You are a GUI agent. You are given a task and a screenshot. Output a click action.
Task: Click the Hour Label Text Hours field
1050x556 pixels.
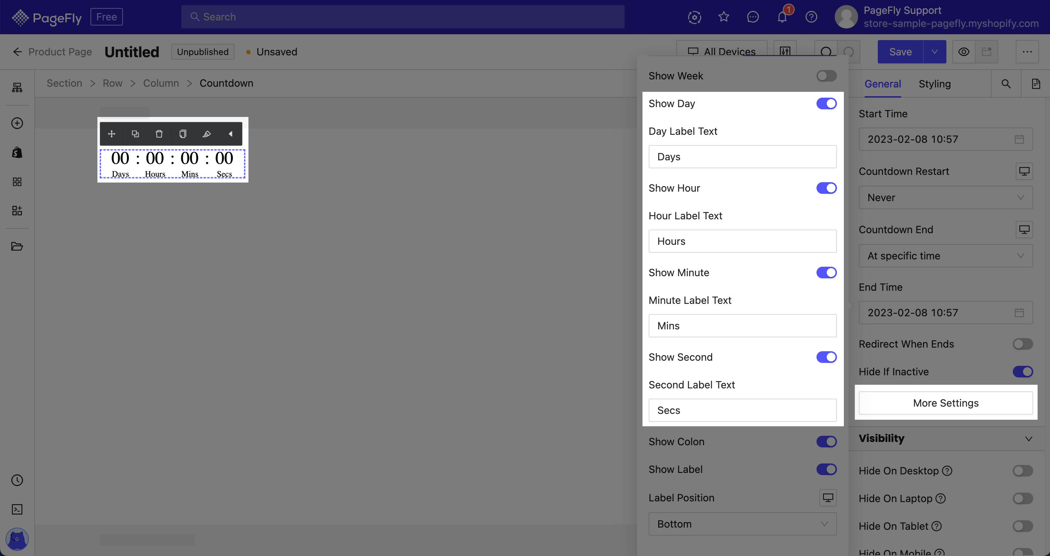click(x=743, y=241)
